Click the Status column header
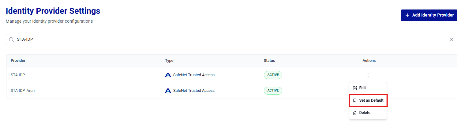The image size is (461, 124). pyautogui.click(x=269, y=61)
